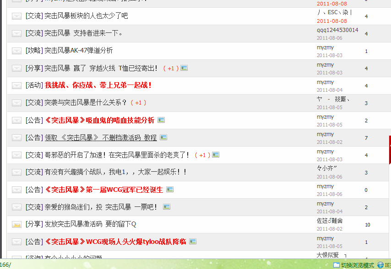Click the (+1) marker after T恤已经寄出
This screenshot has width=391, height=269.
(x=171, y=68)
